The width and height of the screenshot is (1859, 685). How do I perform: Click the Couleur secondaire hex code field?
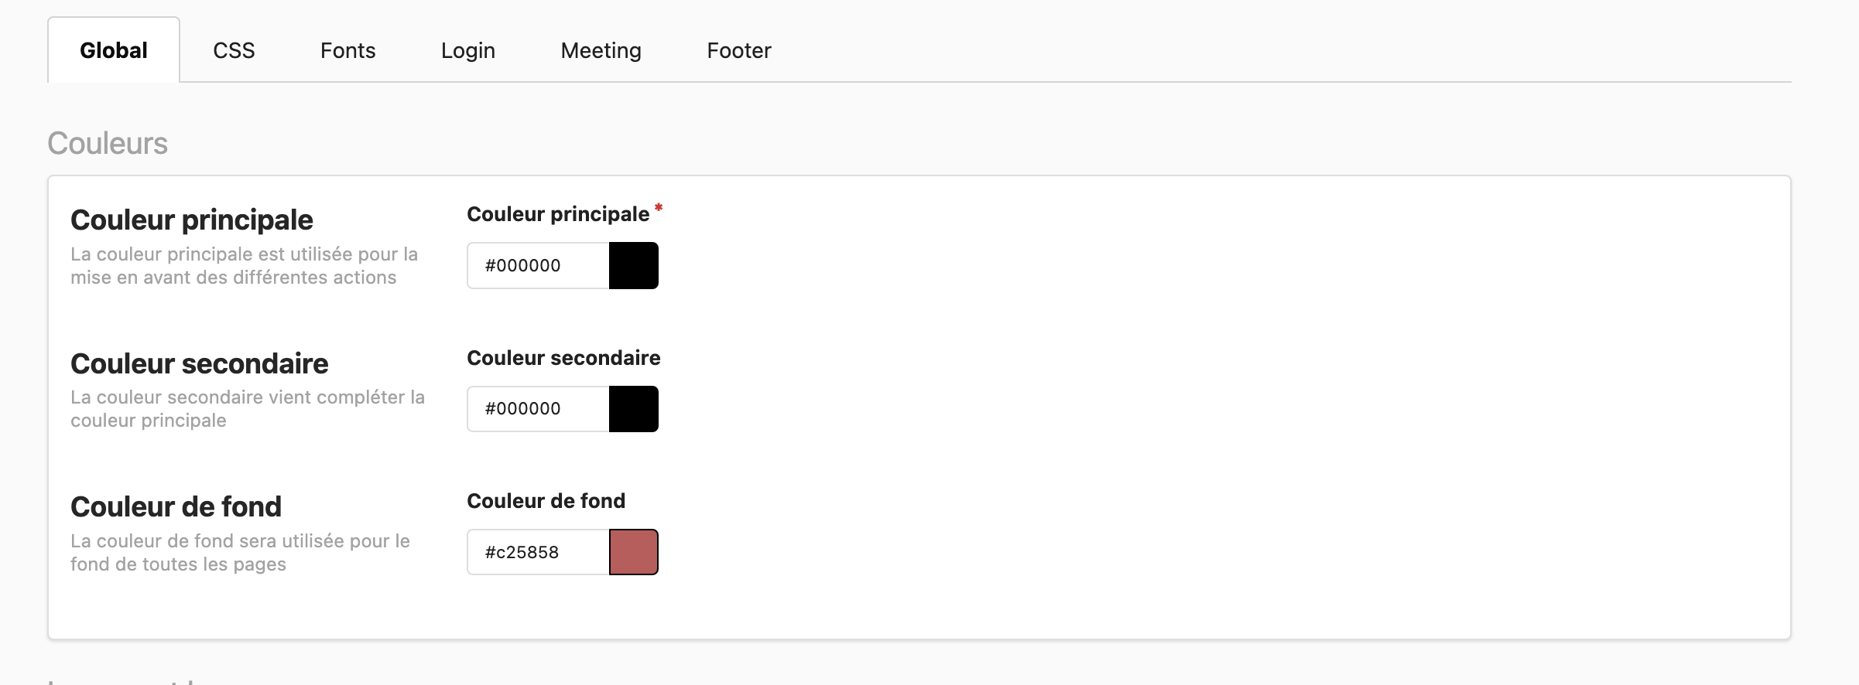[539, 409]
